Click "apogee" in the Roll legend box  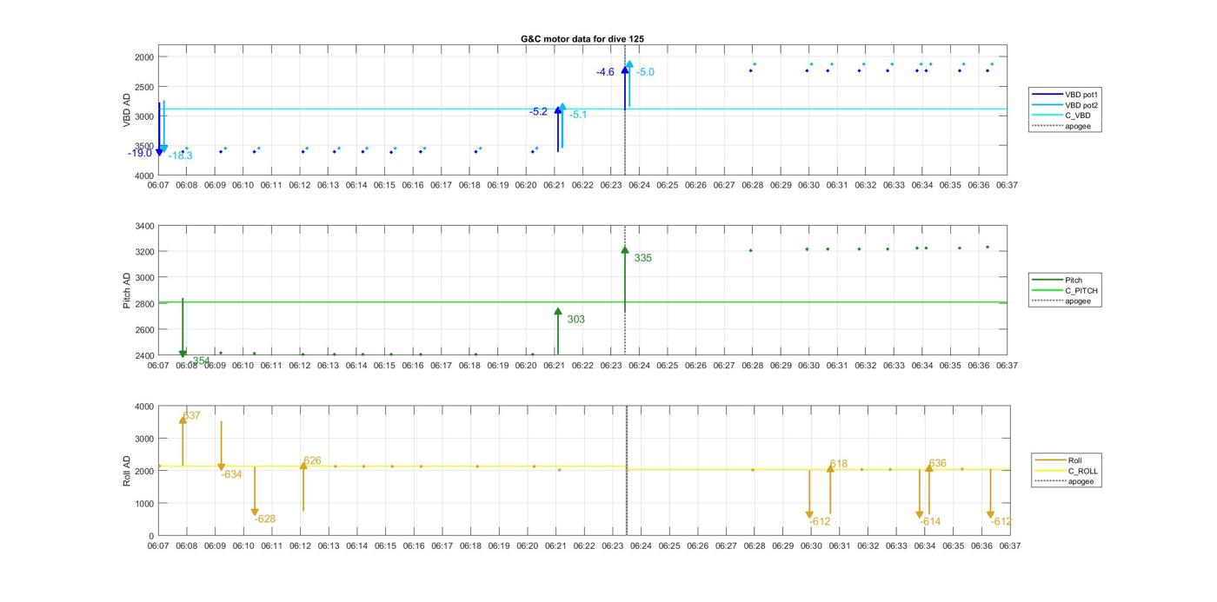pos(1066,481)
